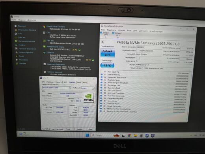Open the Допомога menu in CrystalDiskInfo

click(143, 31)
